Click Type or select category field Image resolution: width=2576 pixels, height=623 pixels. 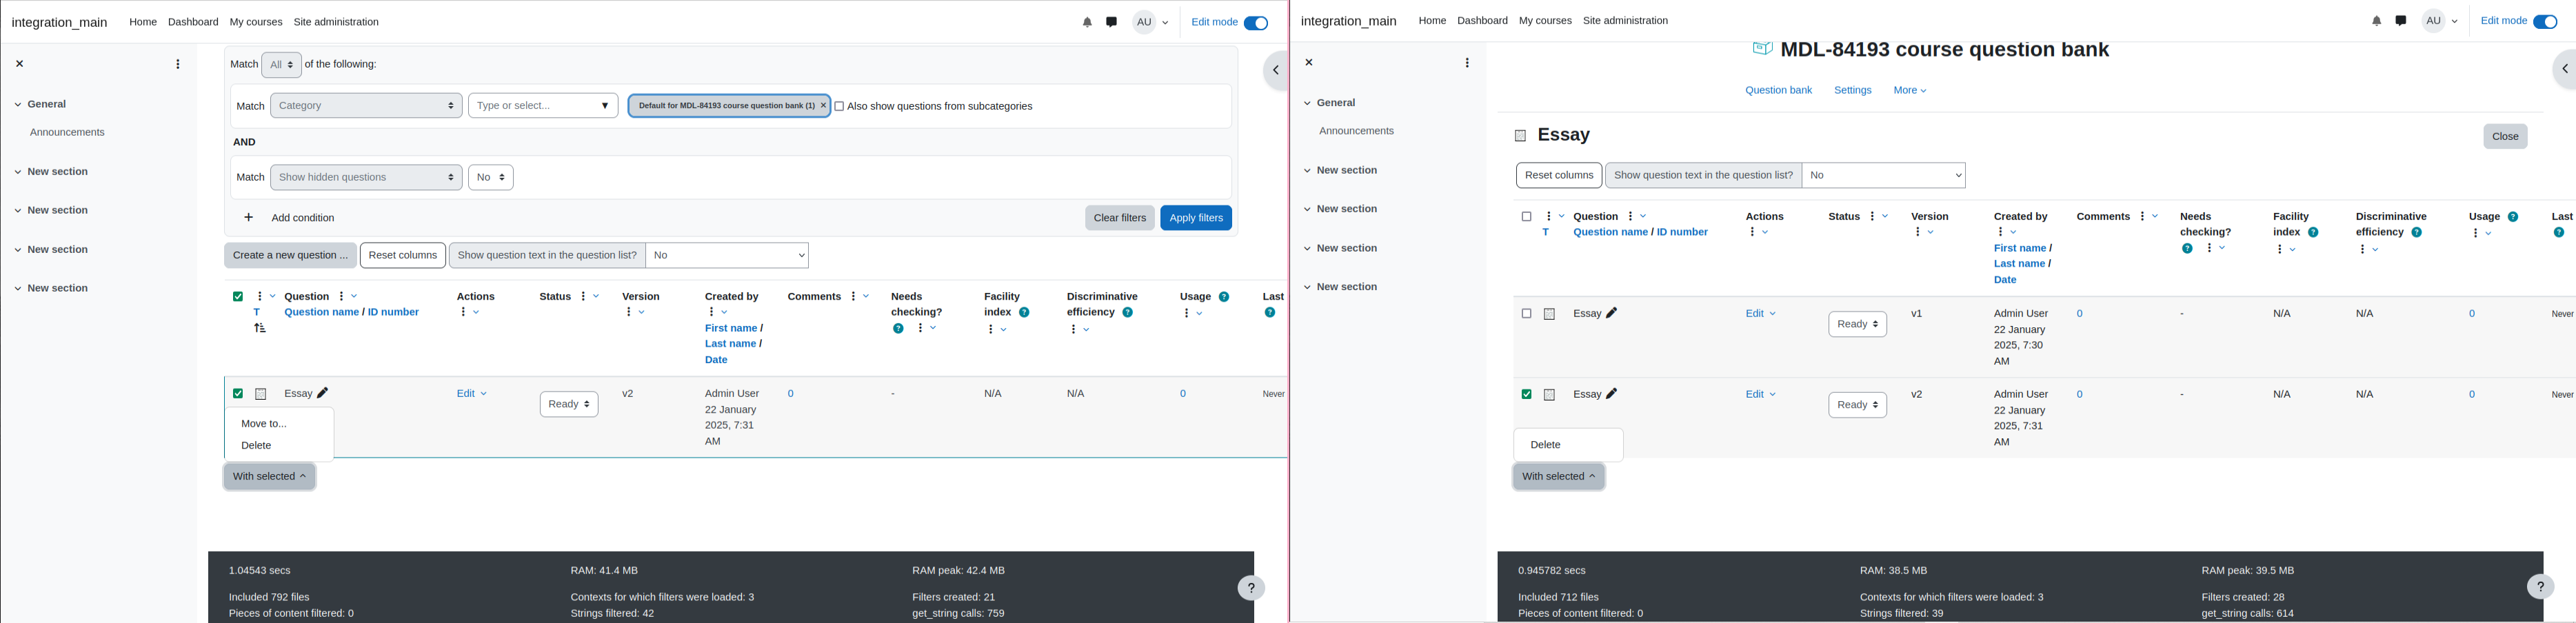pyautogui.click(x=543, y=106)
